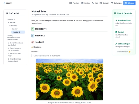Image resolution: width=139 pixels, height=104 pixels.
Task: Select Header 2 in Daftar Isi
Action: 12,22
